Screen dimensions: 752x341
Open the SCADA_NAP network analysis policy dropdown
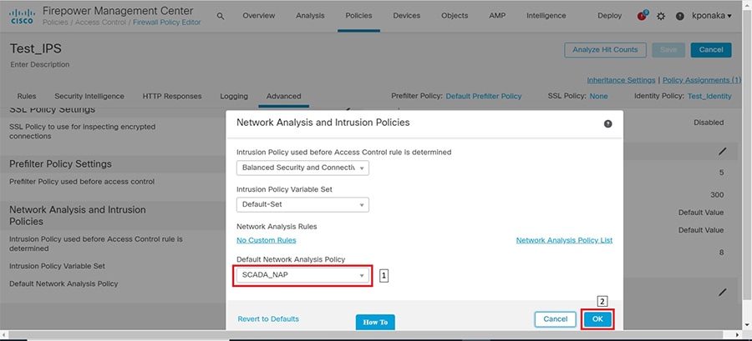point(302,275)
